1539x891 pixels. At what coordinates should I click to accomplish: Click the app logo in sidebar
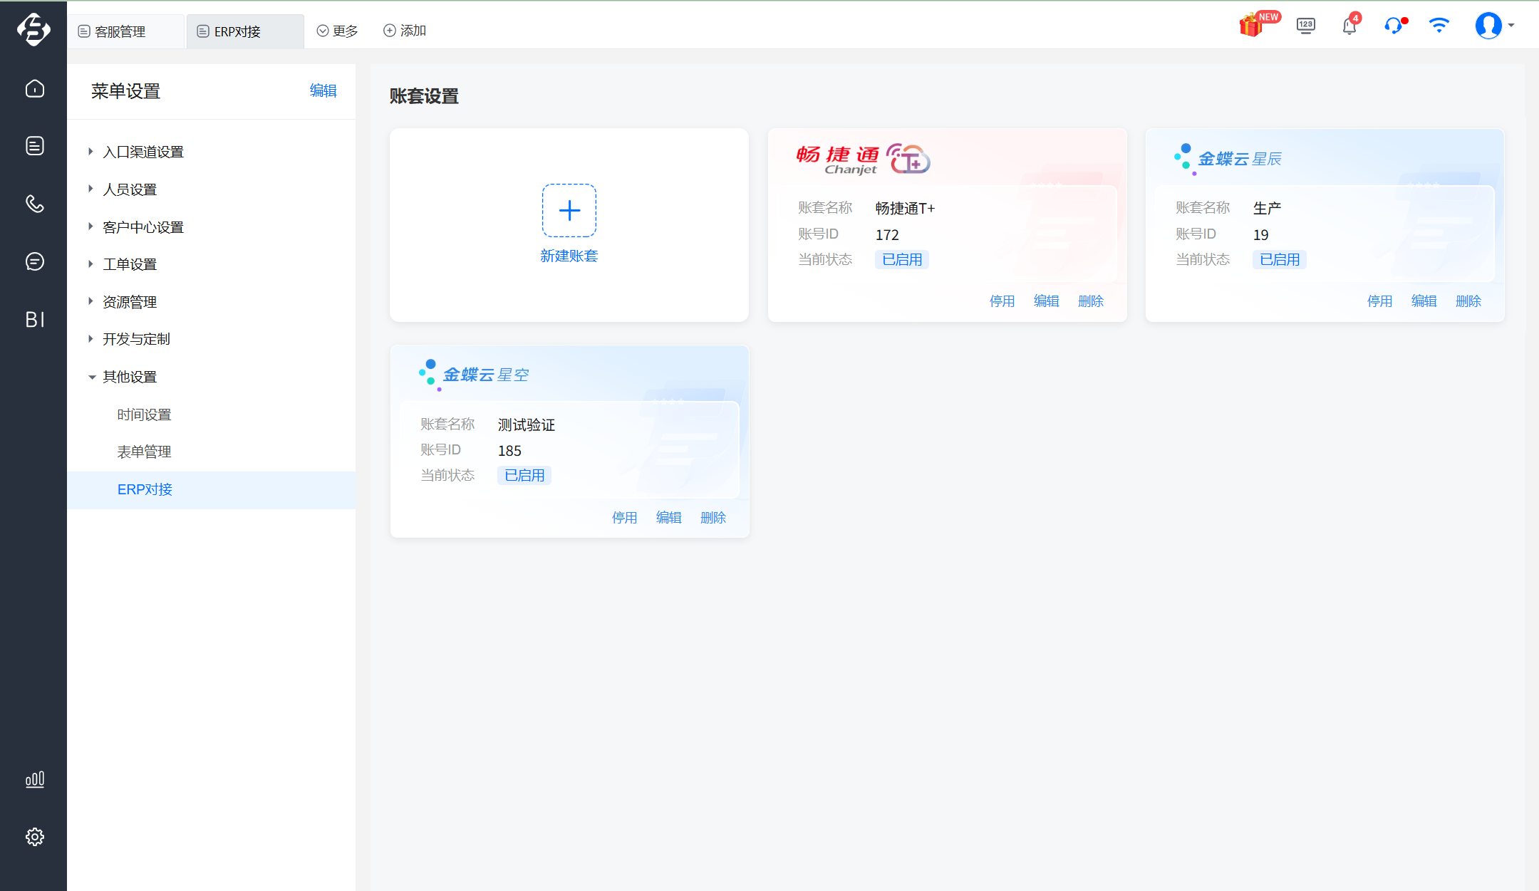[x=33, y=30]
